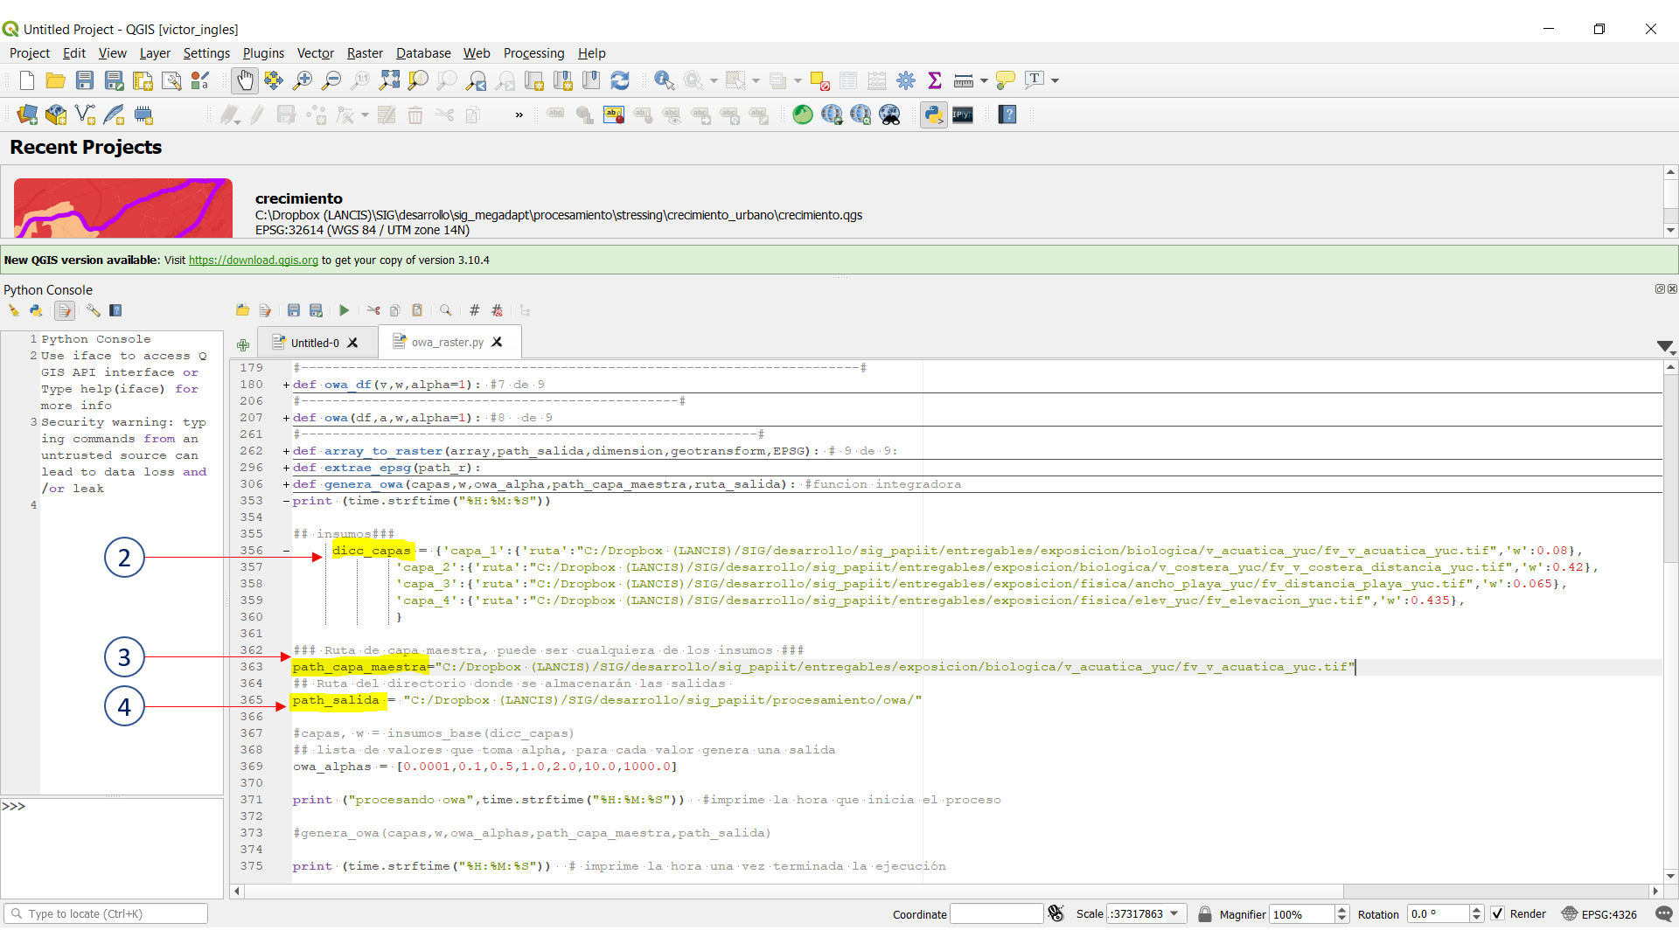Click EPSG:4326 CRS button
Screen dimensions: 1679x944
tap(1599, 914)
